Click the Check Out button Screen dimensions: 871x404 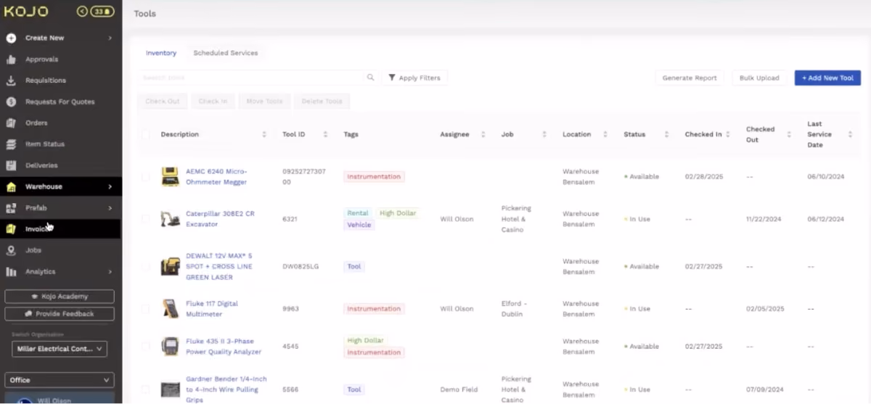163,101
